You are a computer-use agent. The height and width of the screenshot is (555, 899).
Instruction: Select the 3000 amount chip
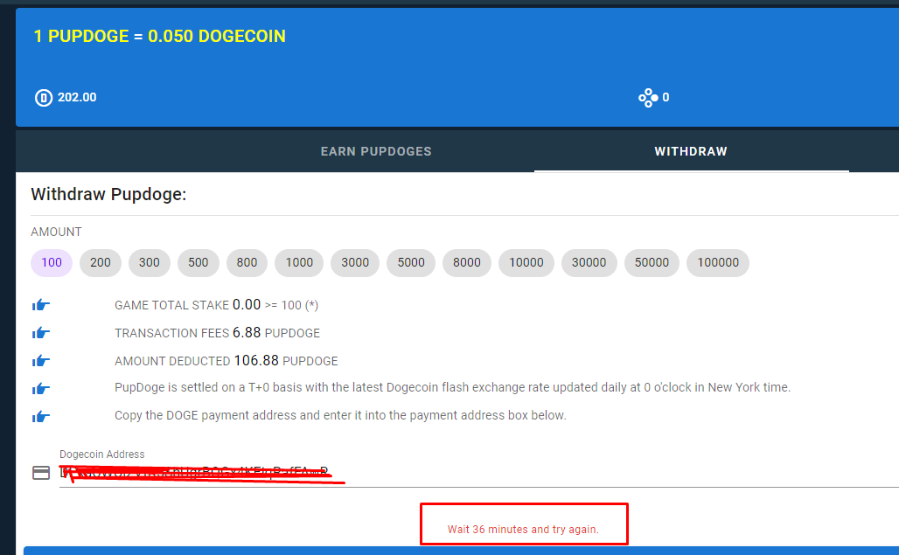[x=355, y=263]
